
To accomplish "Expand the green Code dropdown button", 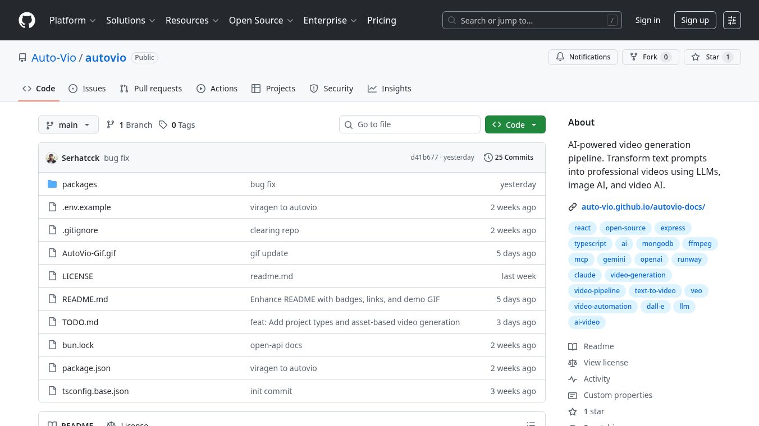I will tap(515, 125).
